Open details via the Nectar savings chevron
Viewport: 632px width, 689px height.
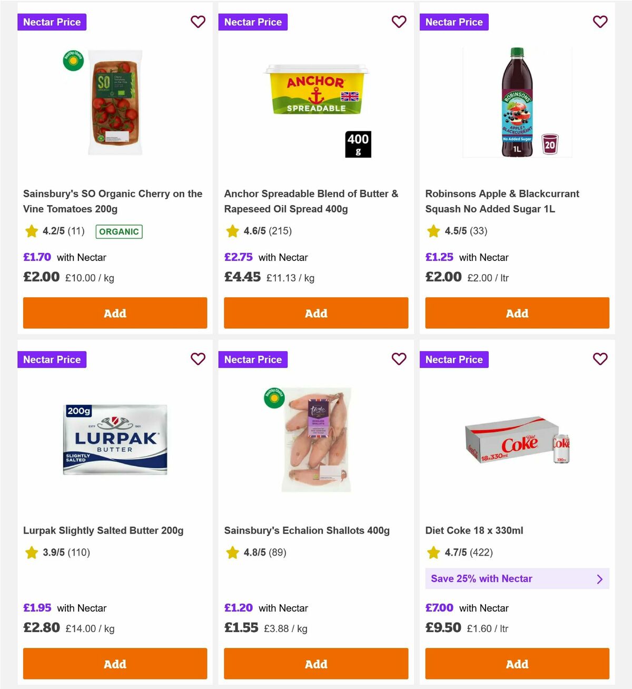click(599, 579)
